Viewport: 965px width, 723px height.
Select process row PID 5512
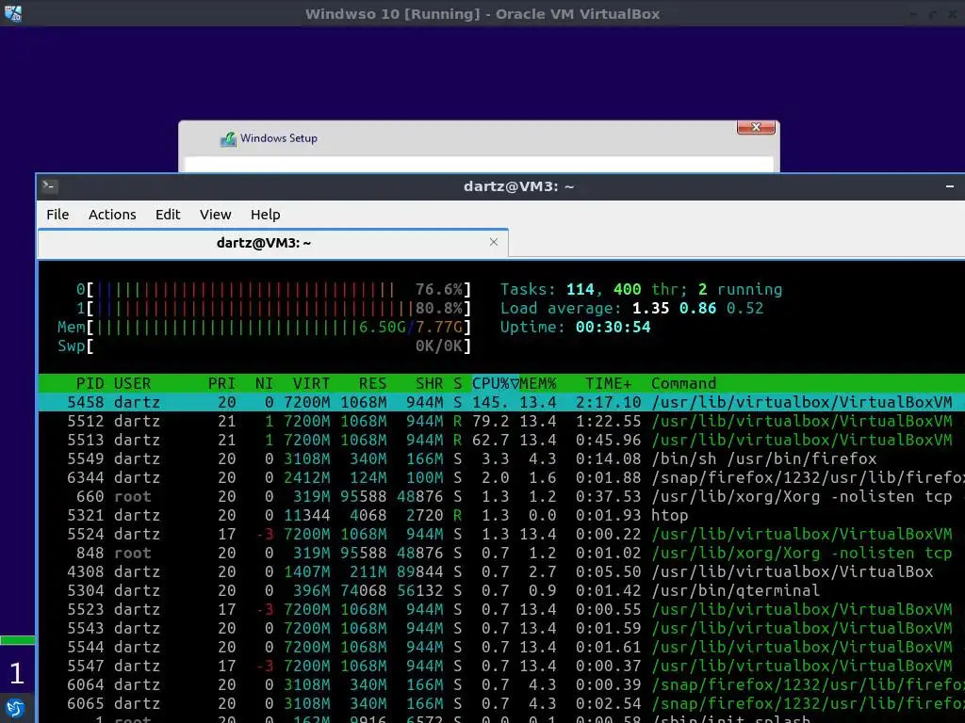point(501,421)
